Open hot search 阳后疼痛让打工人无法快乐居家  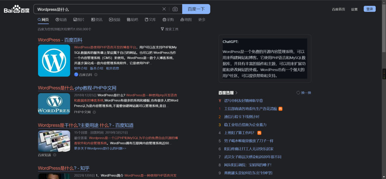tap(249, 149)
